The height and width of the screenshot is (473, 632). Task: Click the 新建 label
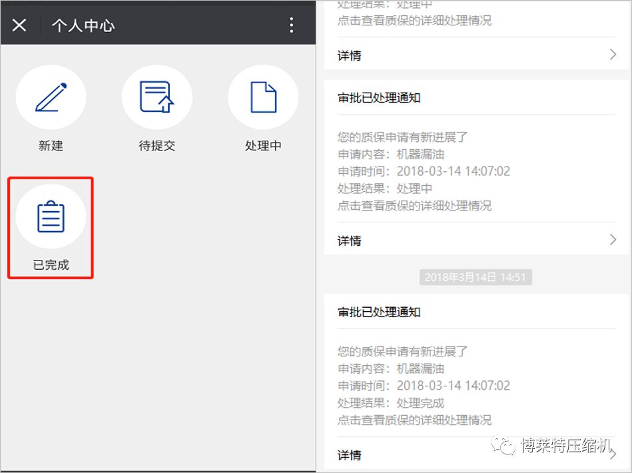pyautogui.click(x=51, y=146)
